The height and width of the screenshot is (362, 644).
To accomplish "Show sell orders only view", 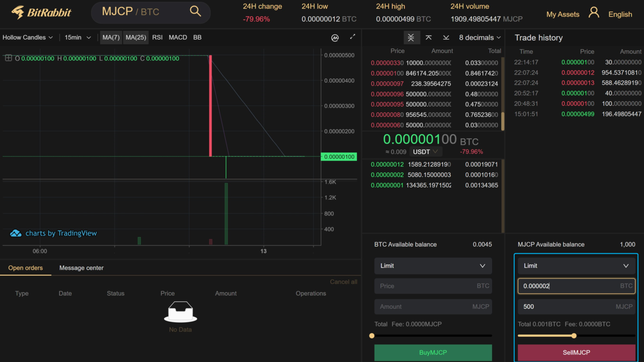I will (428, 38).
